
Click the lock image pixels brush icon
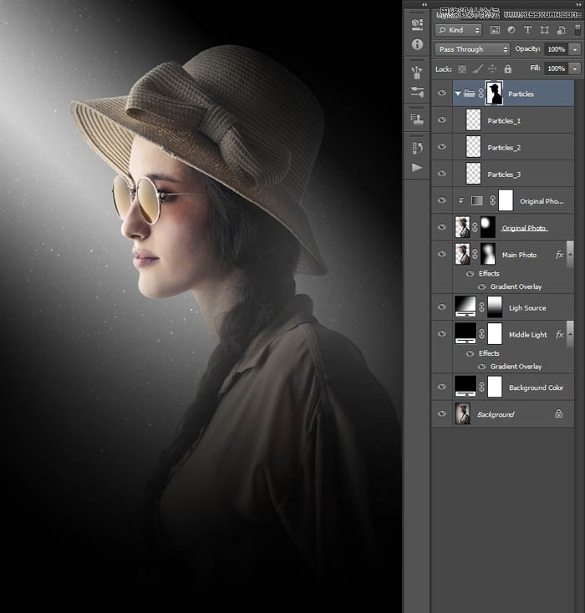tap(476, 68)
